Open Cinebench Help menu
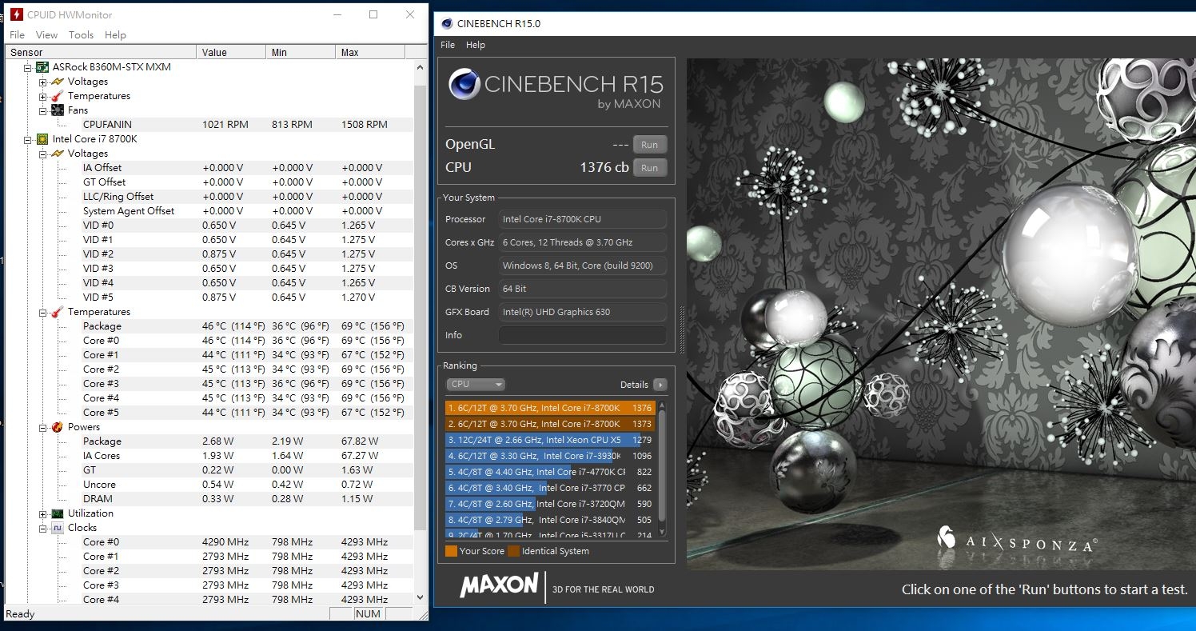Image resolution: width=1196 pixels, height=631 pixels. 476,45
